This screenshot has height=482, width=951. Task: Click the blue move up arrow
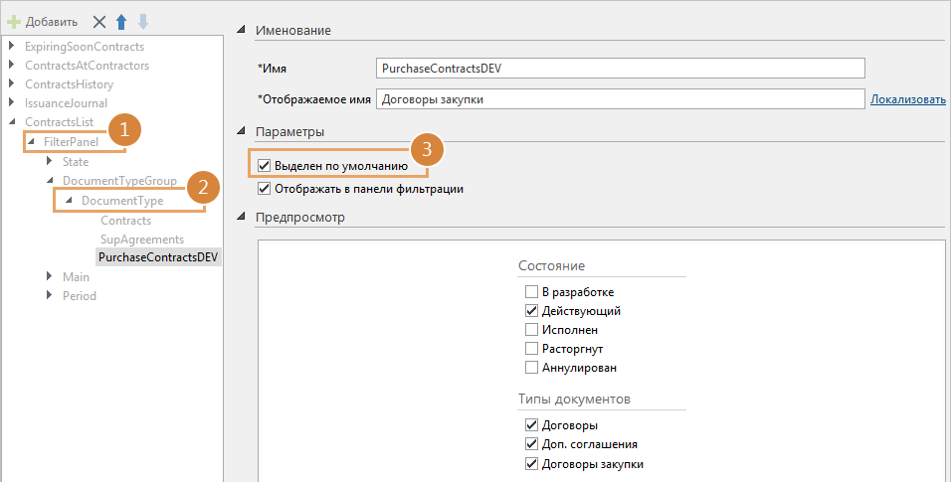121,21
